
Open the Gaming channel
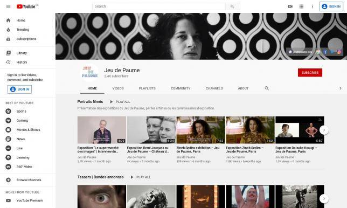tap(27, 121)
